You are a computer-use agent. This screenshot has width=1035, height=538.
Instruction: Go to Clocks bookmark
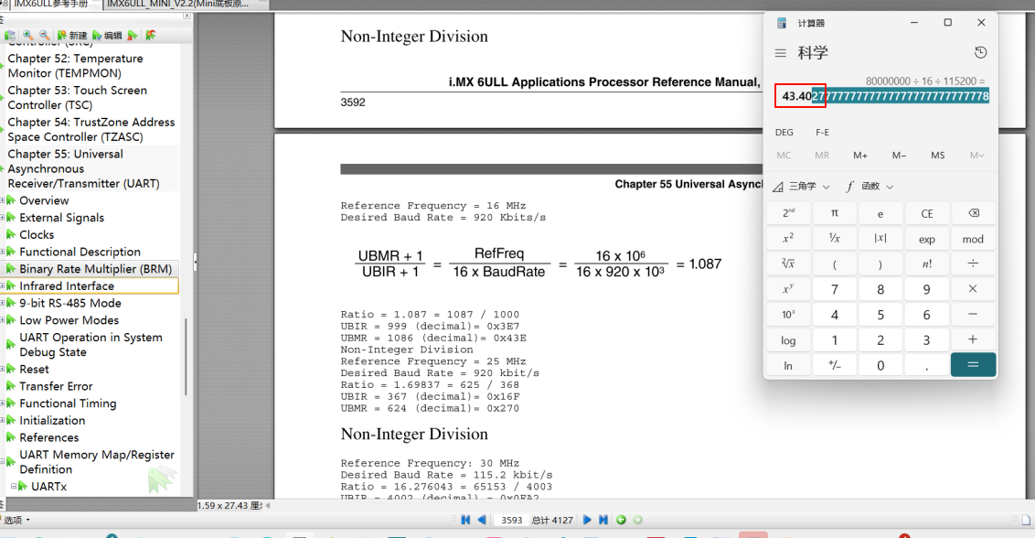click(37, 234)
